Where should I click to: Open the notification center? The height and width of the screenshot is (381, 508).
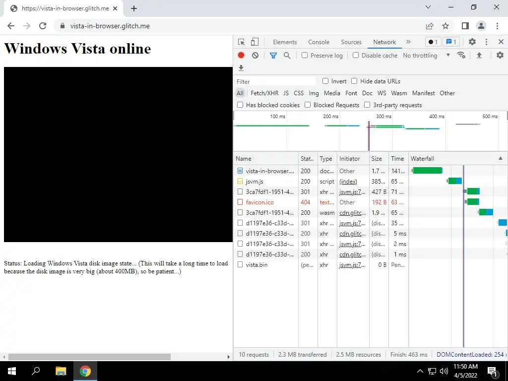[492, 371]
